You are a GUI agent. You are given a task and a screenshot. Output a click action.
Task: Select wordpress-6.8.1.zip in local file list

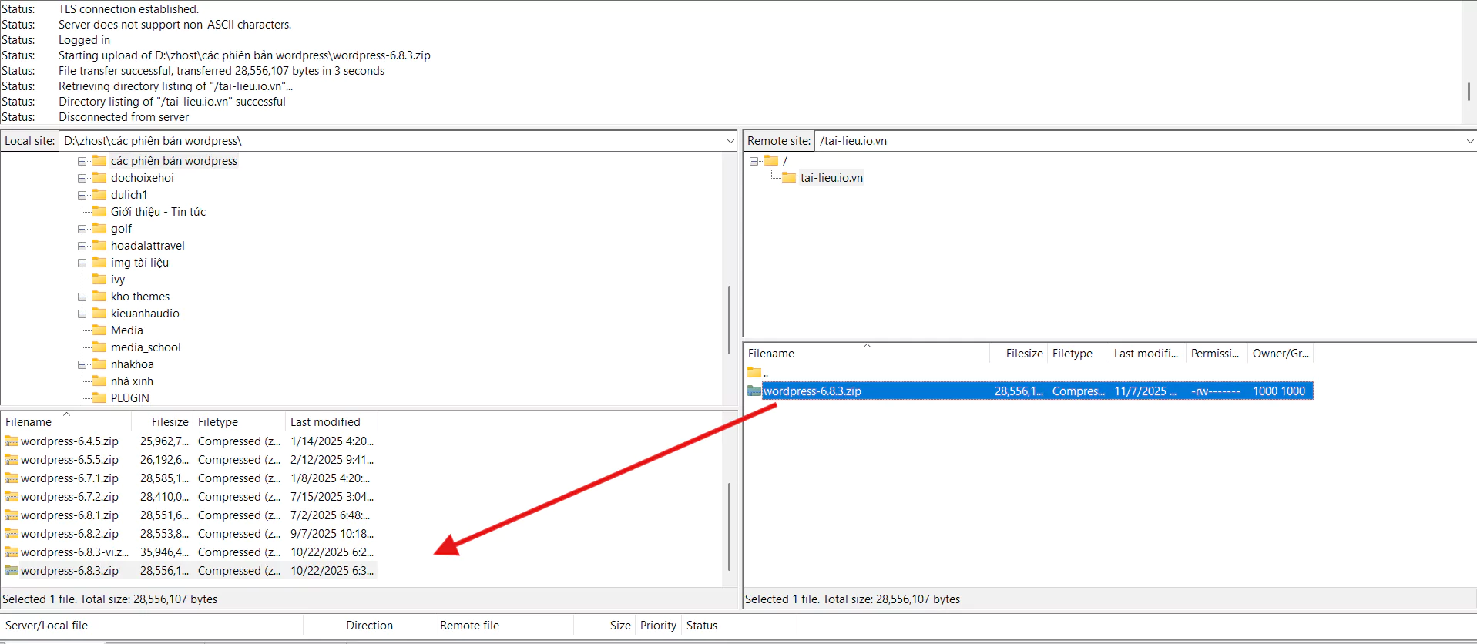pos(69,515)
